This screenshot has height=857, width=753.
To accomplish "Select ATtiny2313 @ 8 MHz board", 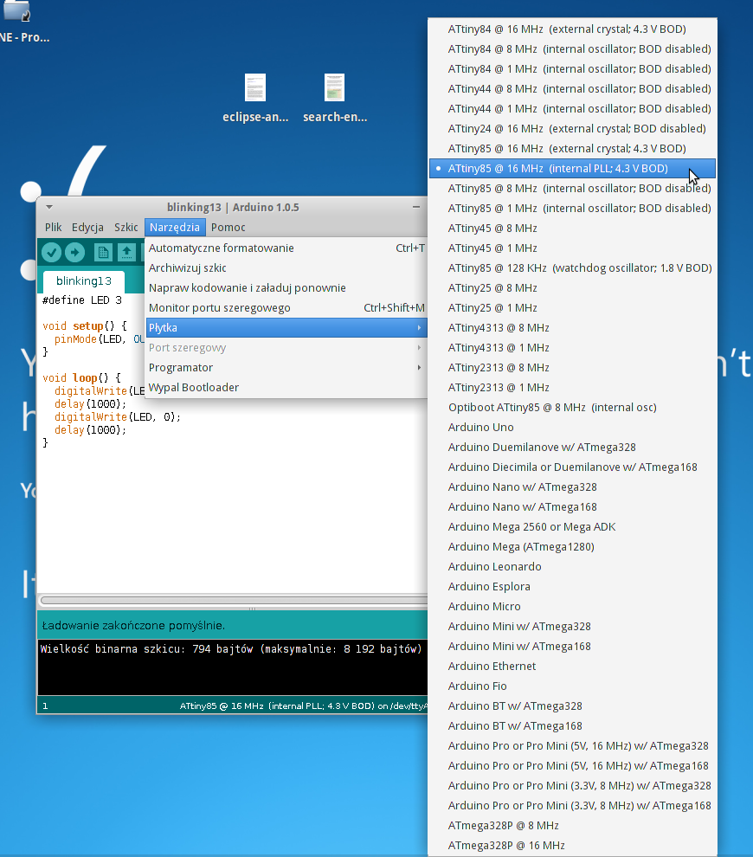I will point(573,367).
